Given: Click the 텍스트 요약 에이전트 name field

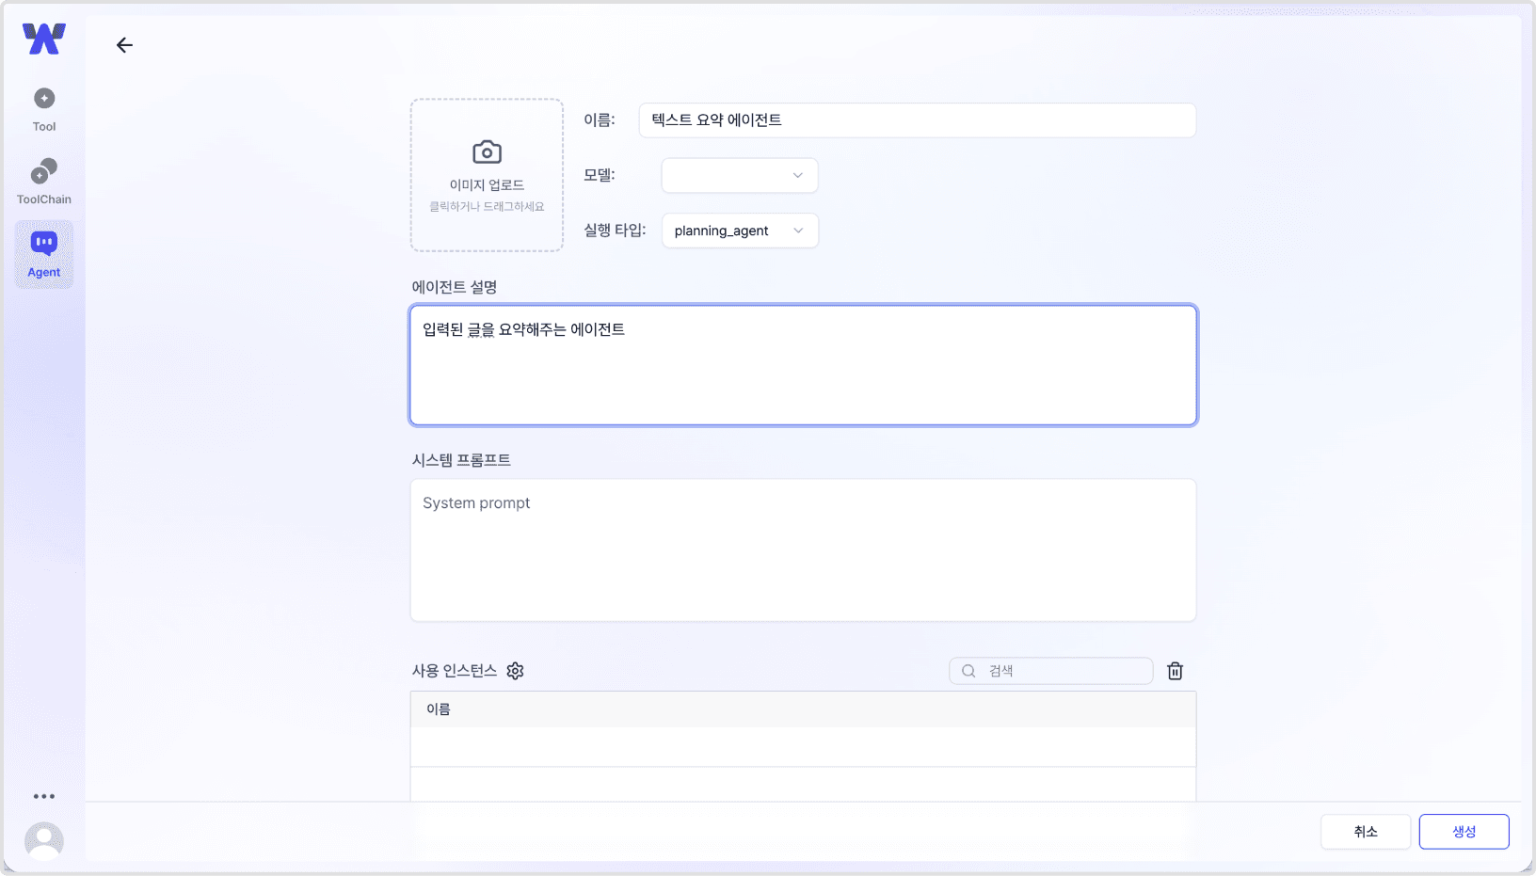Looking at the screenshot, I should pyautogui.click(x=917, y=119).
